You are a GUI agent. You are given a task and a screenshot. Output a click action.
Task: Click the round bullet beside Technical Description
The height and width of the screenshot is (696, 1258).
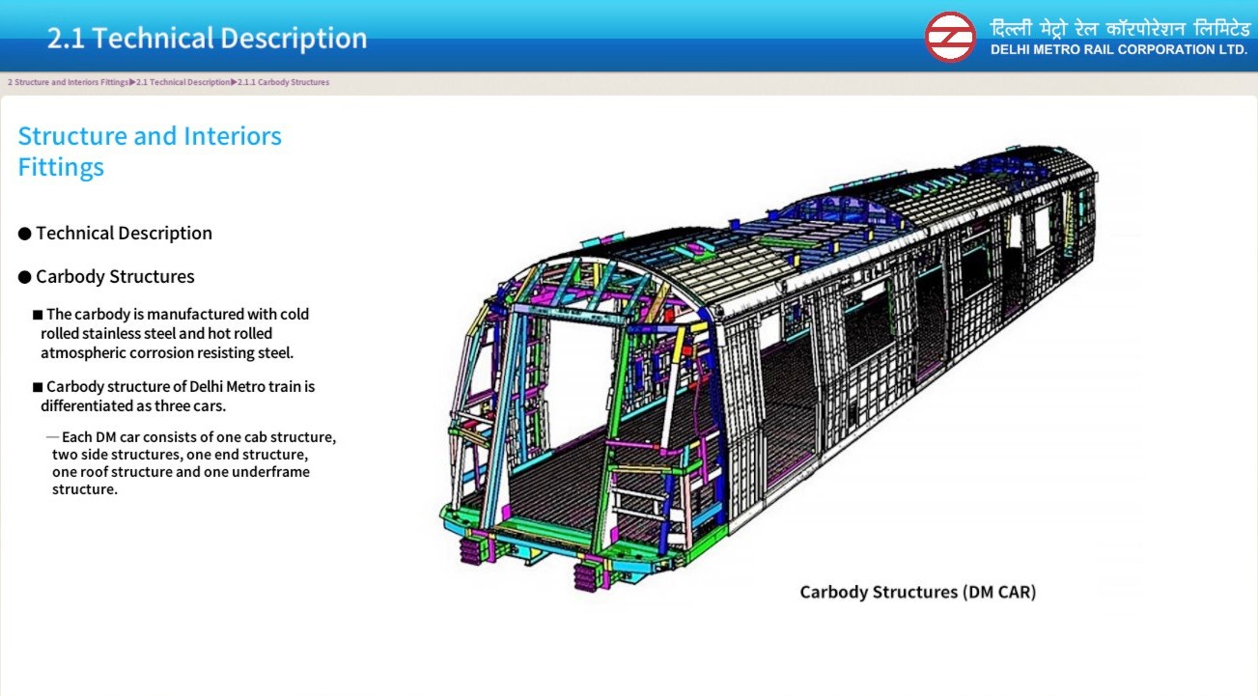point(25,234)
